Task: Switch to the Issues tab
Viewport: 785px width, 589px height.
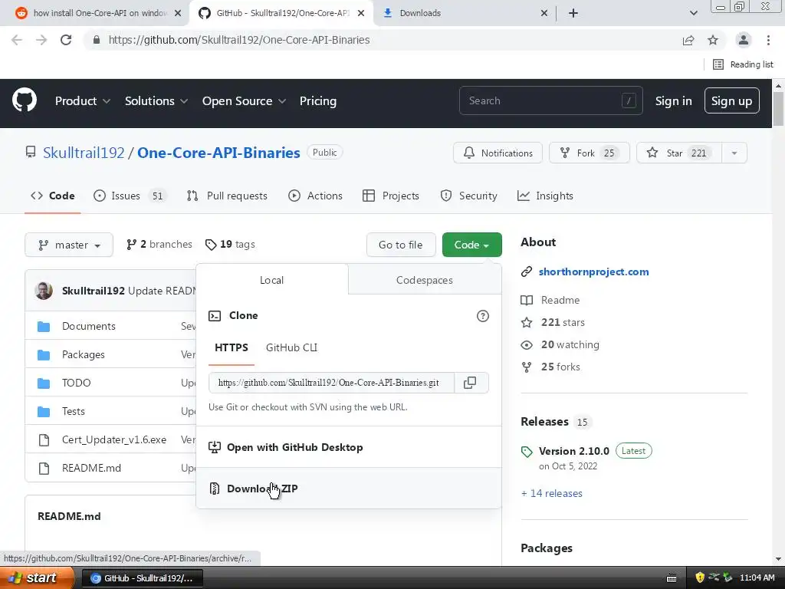Action: click(x=129, y=196)
